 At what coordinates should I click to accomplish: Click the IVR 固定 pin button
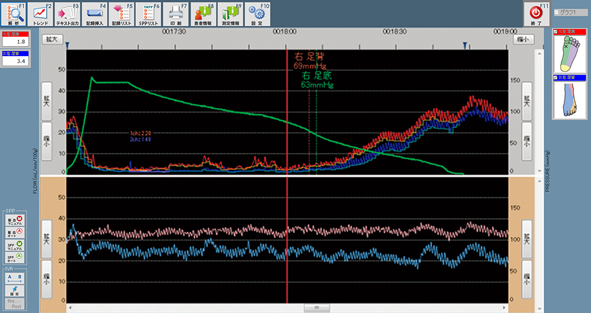(x=16, y=289)
